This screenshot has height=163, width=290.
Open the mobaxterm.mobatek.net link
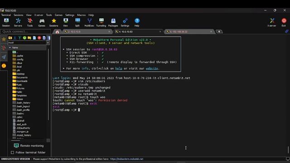[126, 159]
